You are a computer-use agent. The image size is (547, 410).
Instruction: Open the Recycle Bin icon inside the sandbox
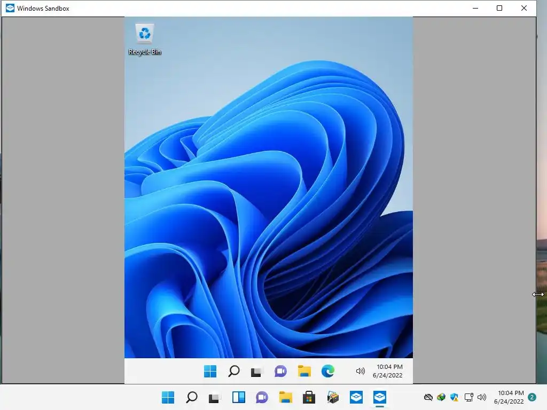click(145, 40)
